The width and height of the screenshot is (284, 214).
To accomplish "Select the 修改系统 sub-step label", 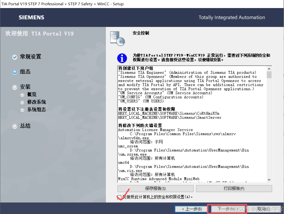I will (37, 102).
